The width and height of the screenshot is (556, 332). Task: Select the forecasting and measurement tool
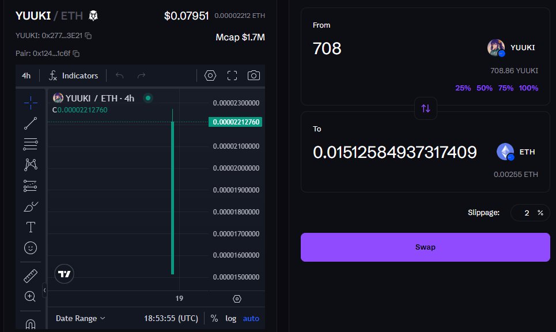point(31,186)
